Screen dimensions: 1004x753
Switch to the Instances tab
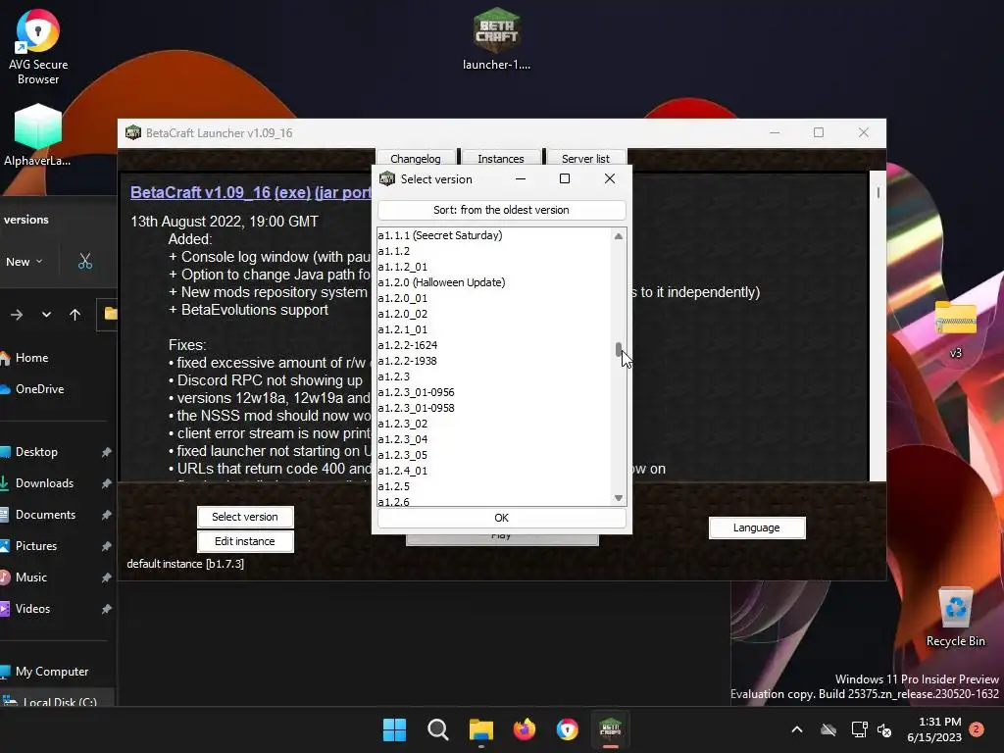[x=501, y=158]
